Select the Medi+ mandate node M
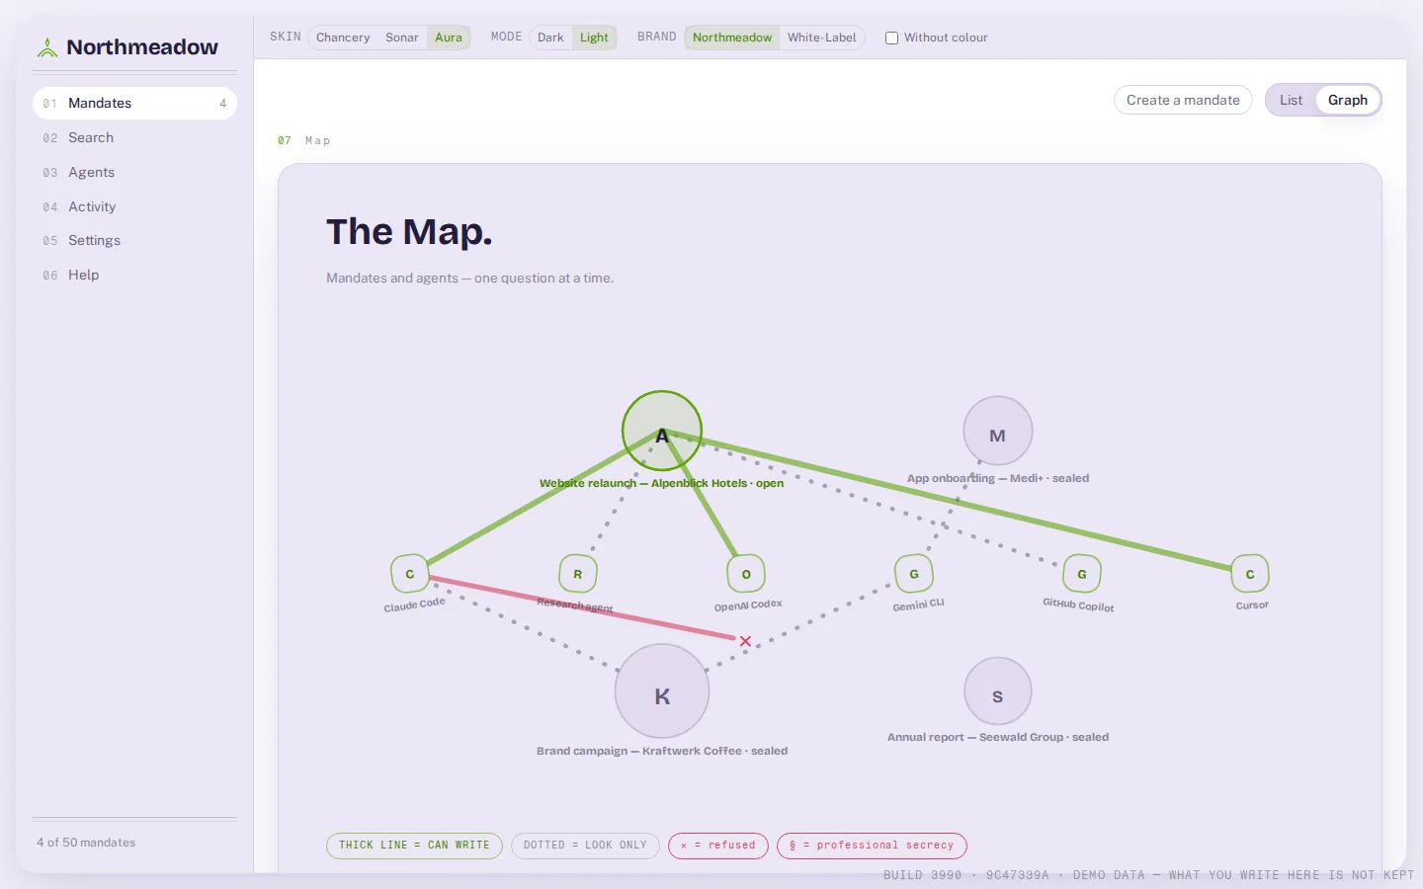This screenshot has width=1423, height=889. 998,431
